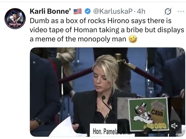Screen dimensions: 186x139
Task: Visit the @KarluskaP handle link
Action: 113,11
